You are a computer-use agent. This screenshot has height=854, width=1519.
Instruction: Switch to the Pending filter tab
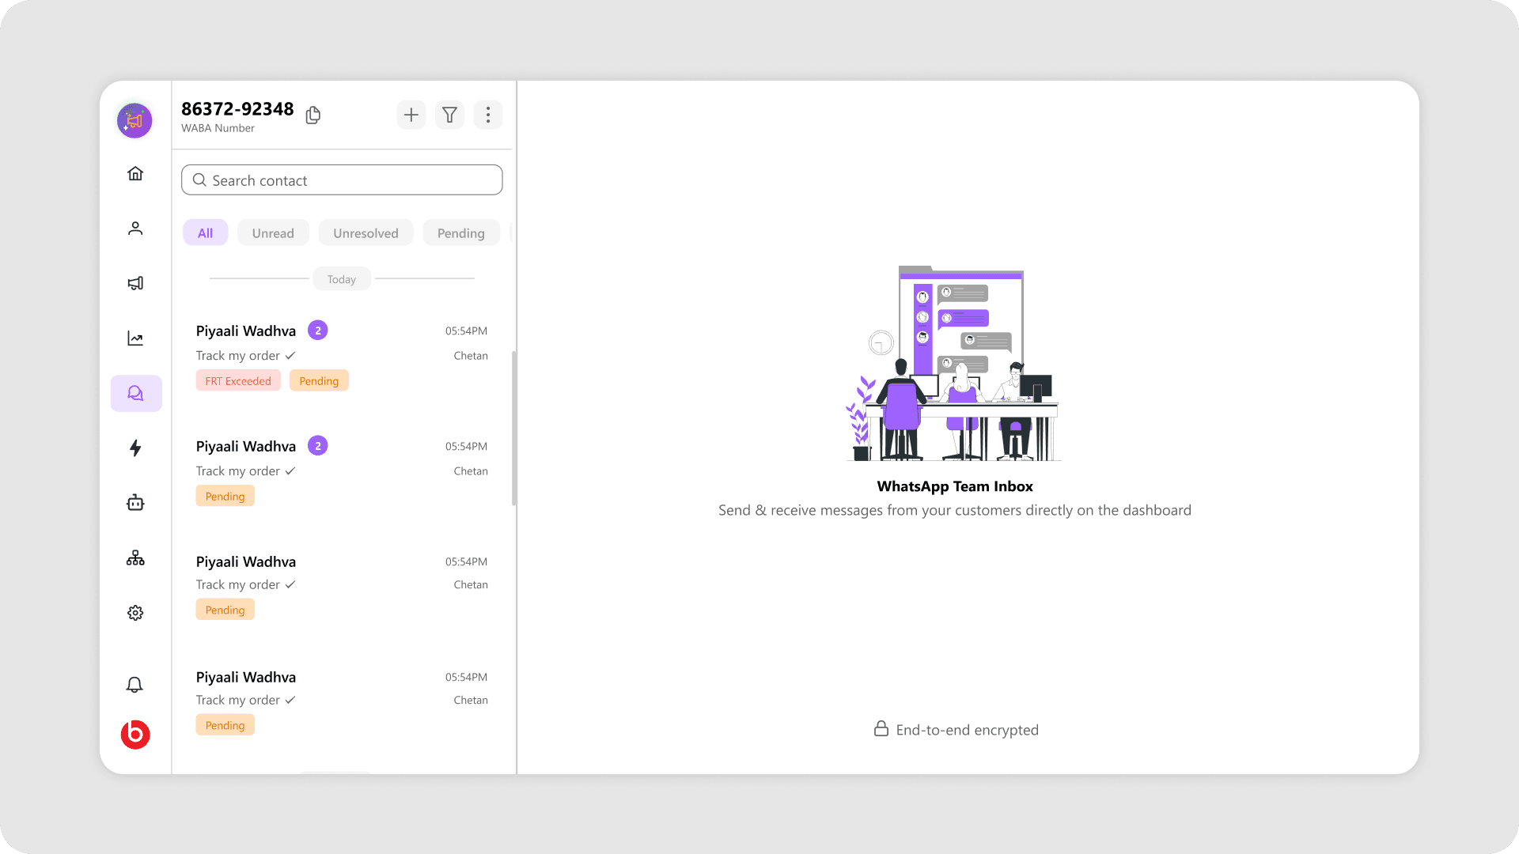[x=461, y=232]
